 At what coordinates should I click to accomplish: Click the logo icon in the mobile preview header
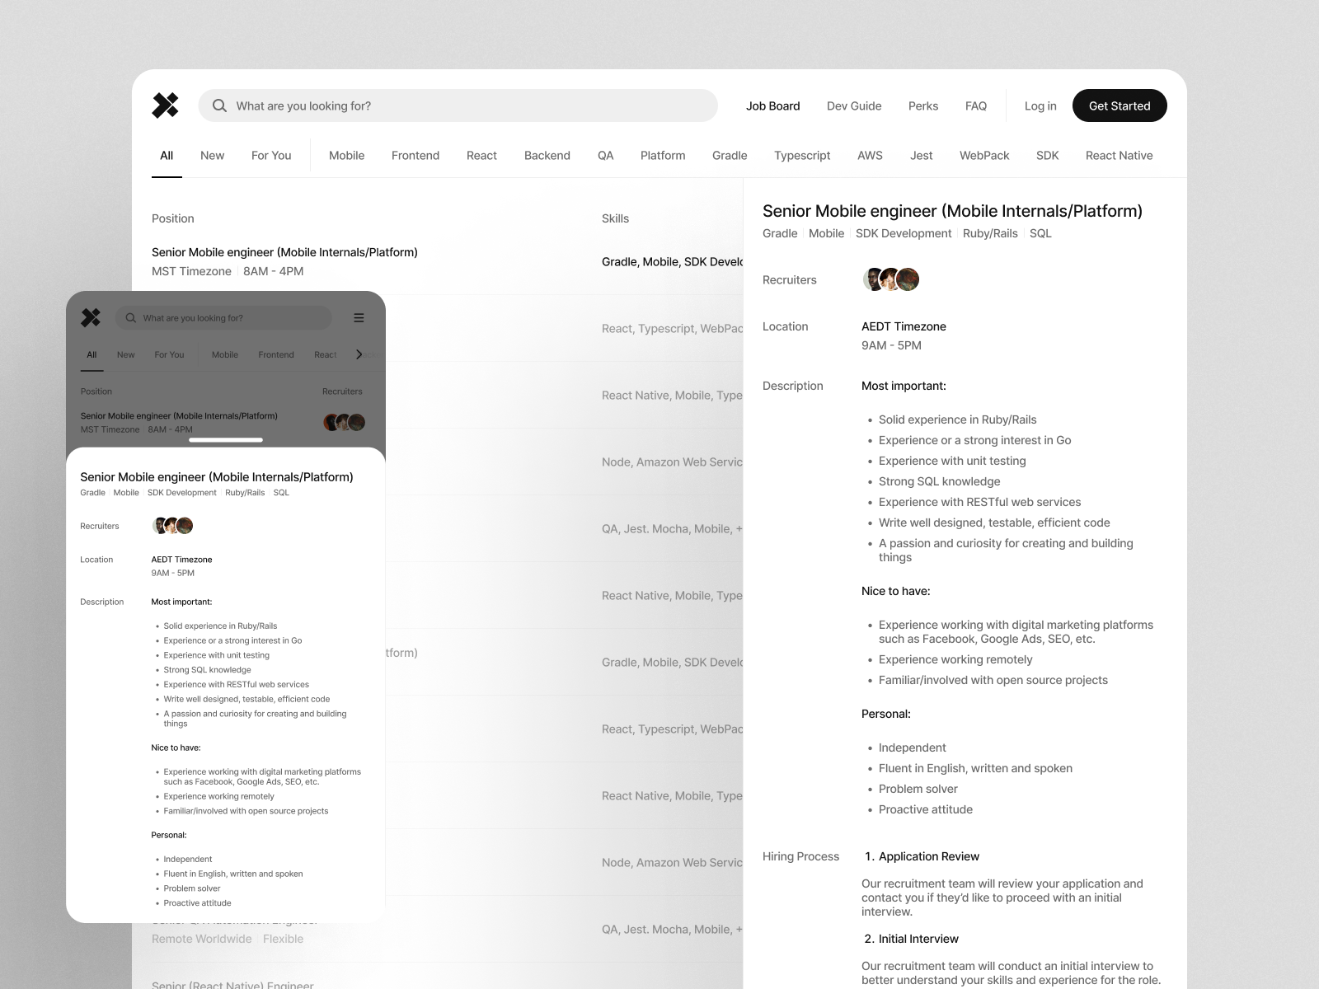91,317
